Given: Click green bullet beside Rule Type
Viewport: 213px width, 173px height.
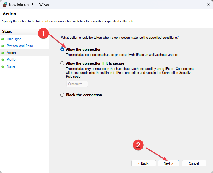Looking at the screenshot, I should [3, 39].
